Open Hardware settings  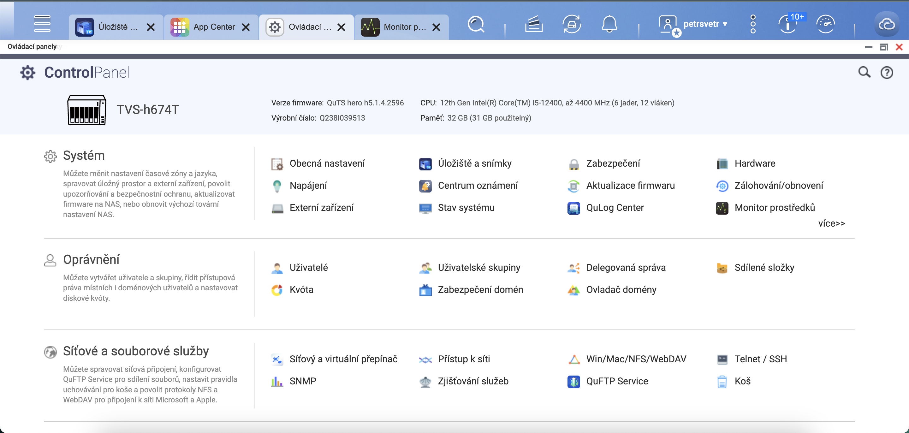coord(754,163)
